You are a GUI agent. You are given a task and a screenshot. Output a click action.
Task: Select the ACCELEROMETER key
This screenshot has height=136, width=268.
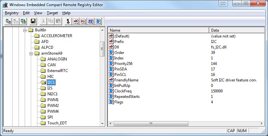(x=57, y=36)
